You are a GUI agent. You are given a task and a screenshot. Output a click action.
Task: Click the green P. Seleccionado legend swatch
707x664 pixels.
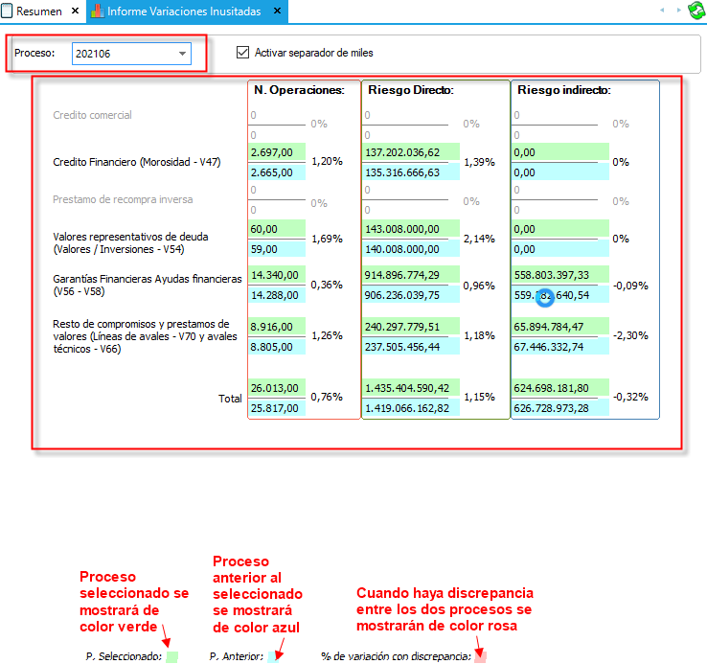(x=171, y=656)
